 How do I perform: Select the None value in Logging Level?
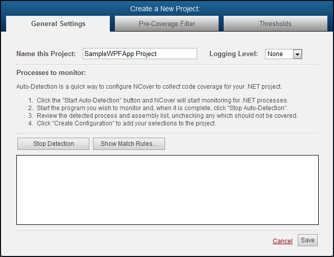point(279,54)
